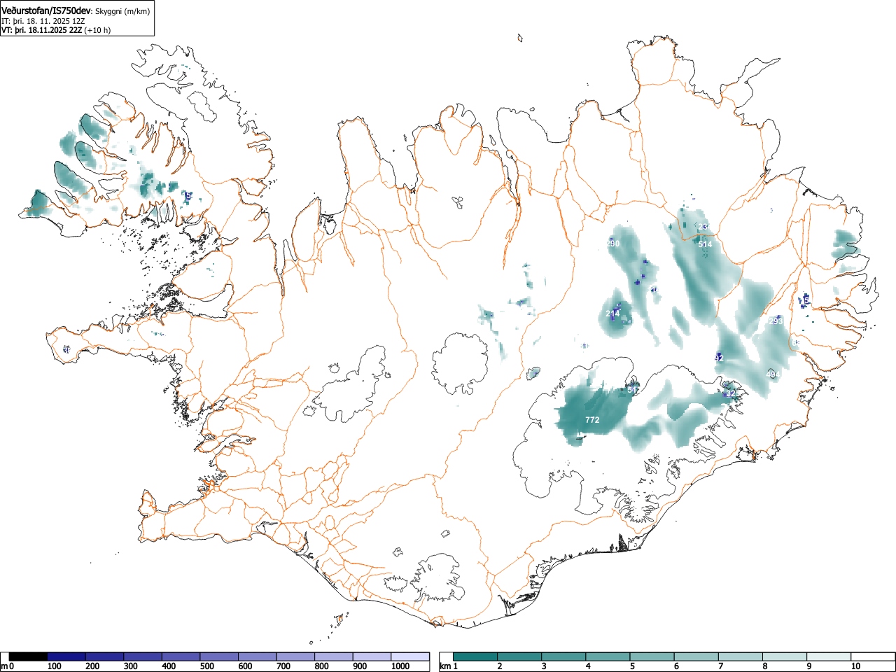Click the '290' visibility value on map
This screenshot has height=672, width=896.
[613, 244]
